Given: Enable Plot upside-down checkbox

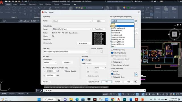Looking at the screenshot, I should 112,77.
